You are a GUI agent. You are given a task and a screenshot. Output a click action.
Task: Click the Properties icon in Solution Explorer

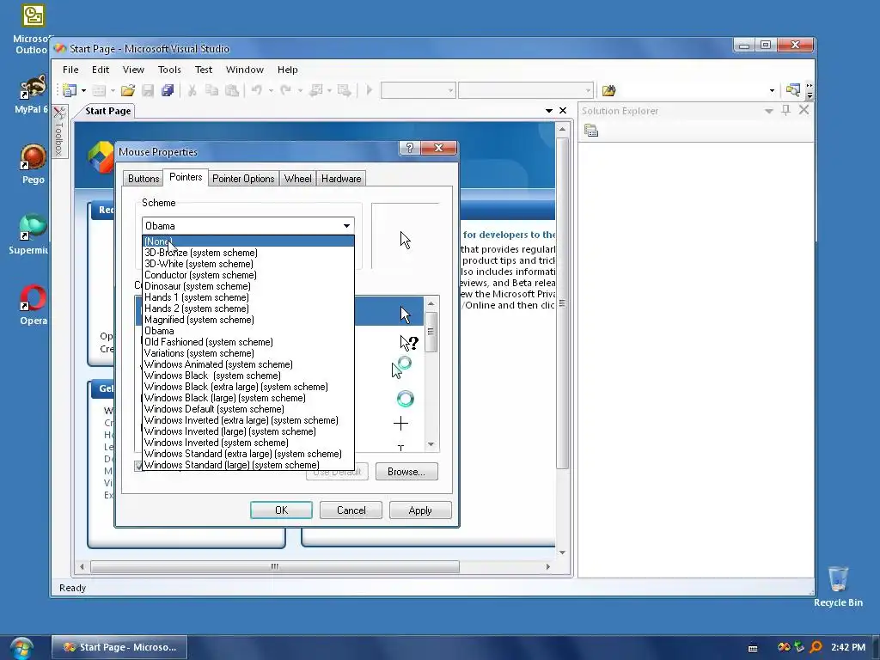591,131
